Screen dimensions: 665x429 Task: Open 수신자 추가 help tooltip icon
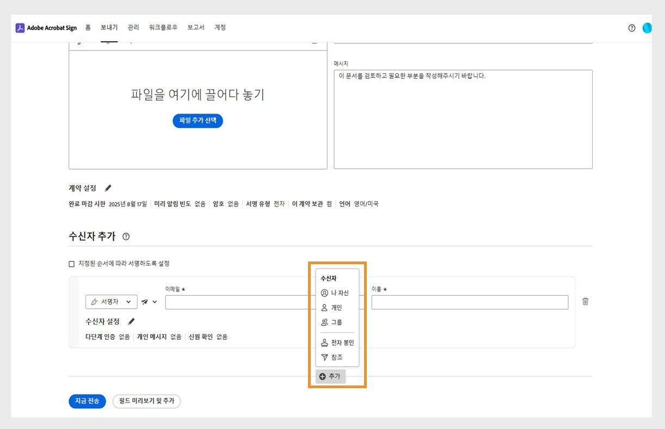[125, 236]
